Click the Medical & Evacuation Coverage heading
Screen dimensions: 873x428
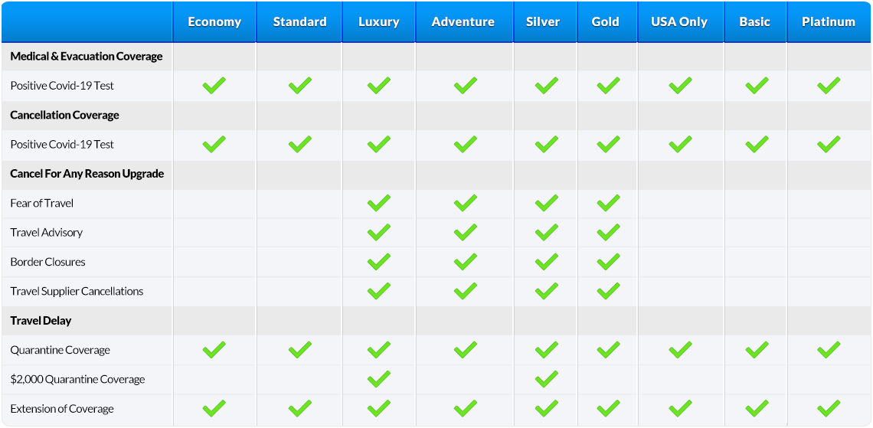[x=87, y=56]
